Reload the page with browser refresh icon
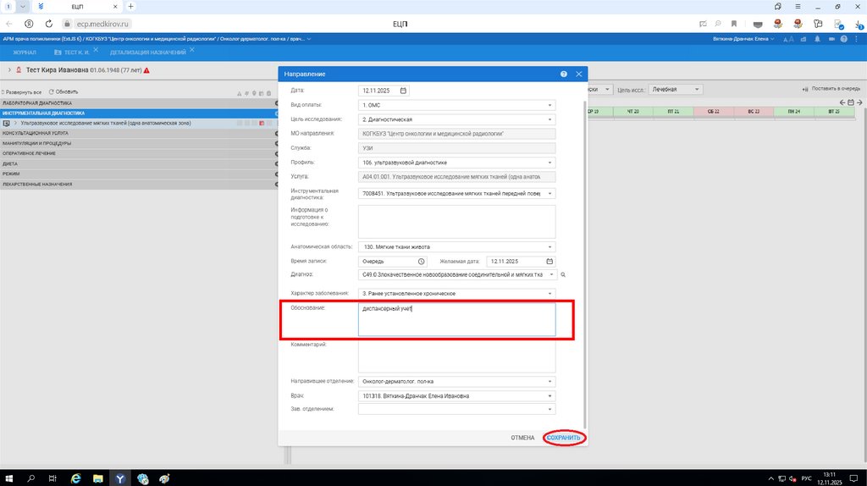The height and width of the screenshot is (486, 867). point(47,24)
